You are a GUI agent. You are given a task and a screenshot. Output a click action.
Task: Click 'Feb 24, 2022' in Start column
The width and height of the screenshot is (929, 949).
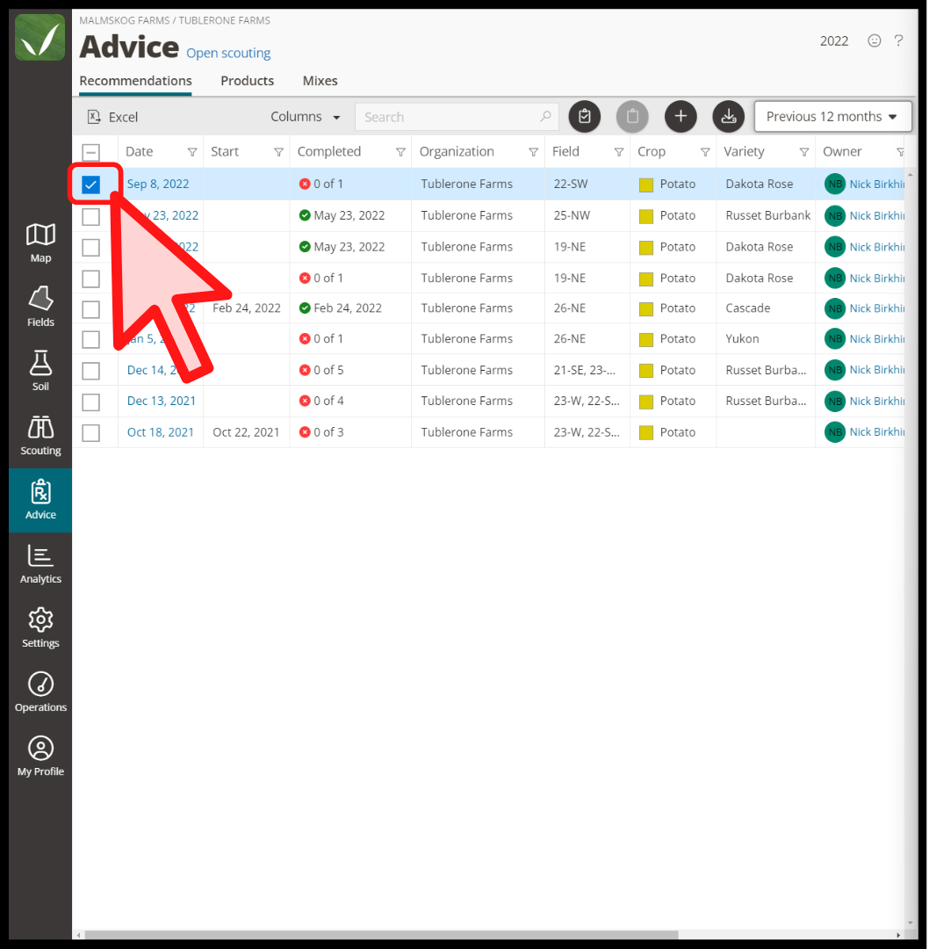(x=246, y=308)
